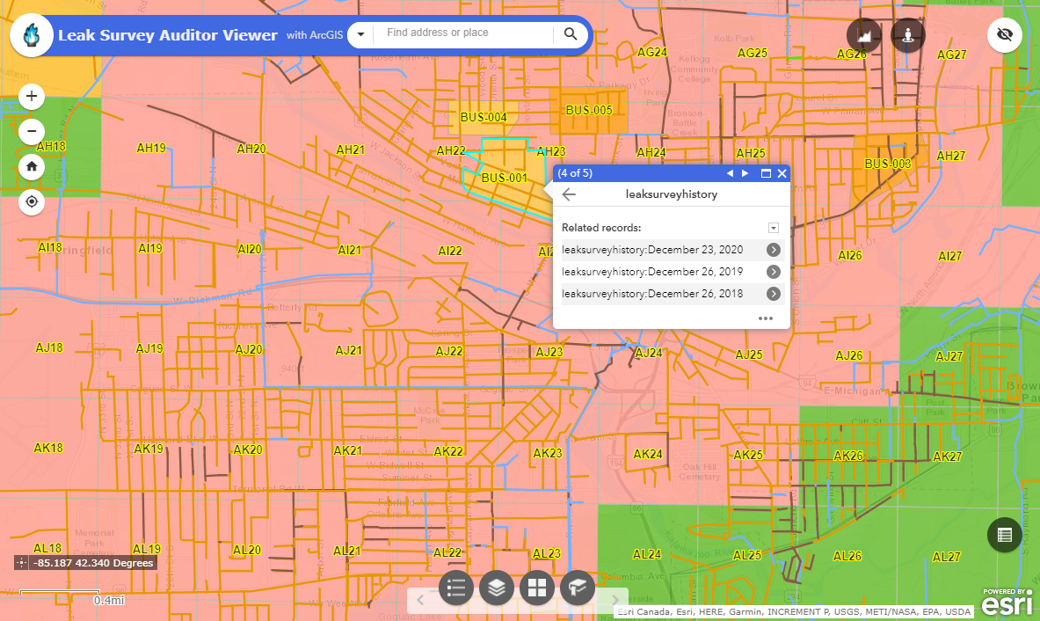Go back in popup using left arrow

click(569, 194)
